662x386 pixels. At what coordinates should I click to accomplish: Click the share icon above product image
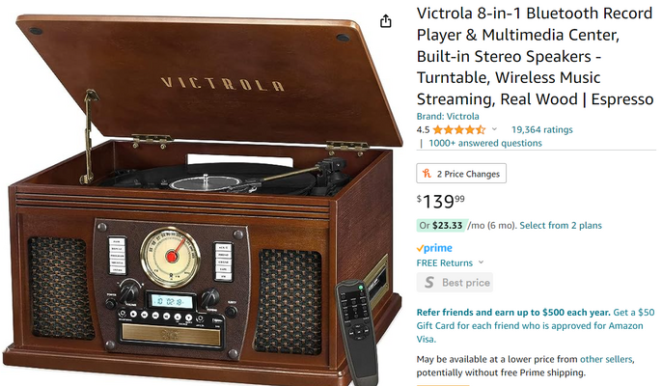[385, 21]
